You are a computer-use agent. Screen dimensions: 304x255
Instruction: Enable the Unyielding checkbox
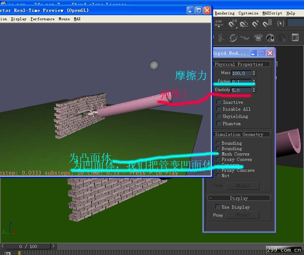pyautogui.click(x=219, y=116)
